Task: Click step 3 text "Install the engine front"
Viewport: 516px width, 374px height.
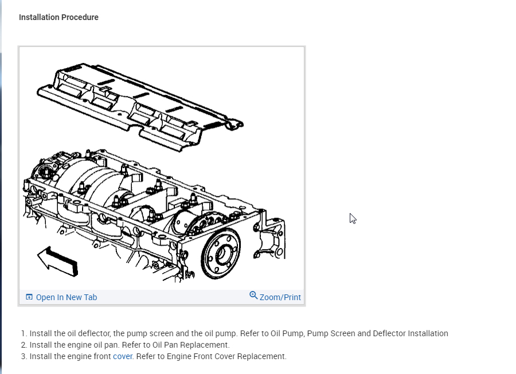Action: tap(70, 356)
